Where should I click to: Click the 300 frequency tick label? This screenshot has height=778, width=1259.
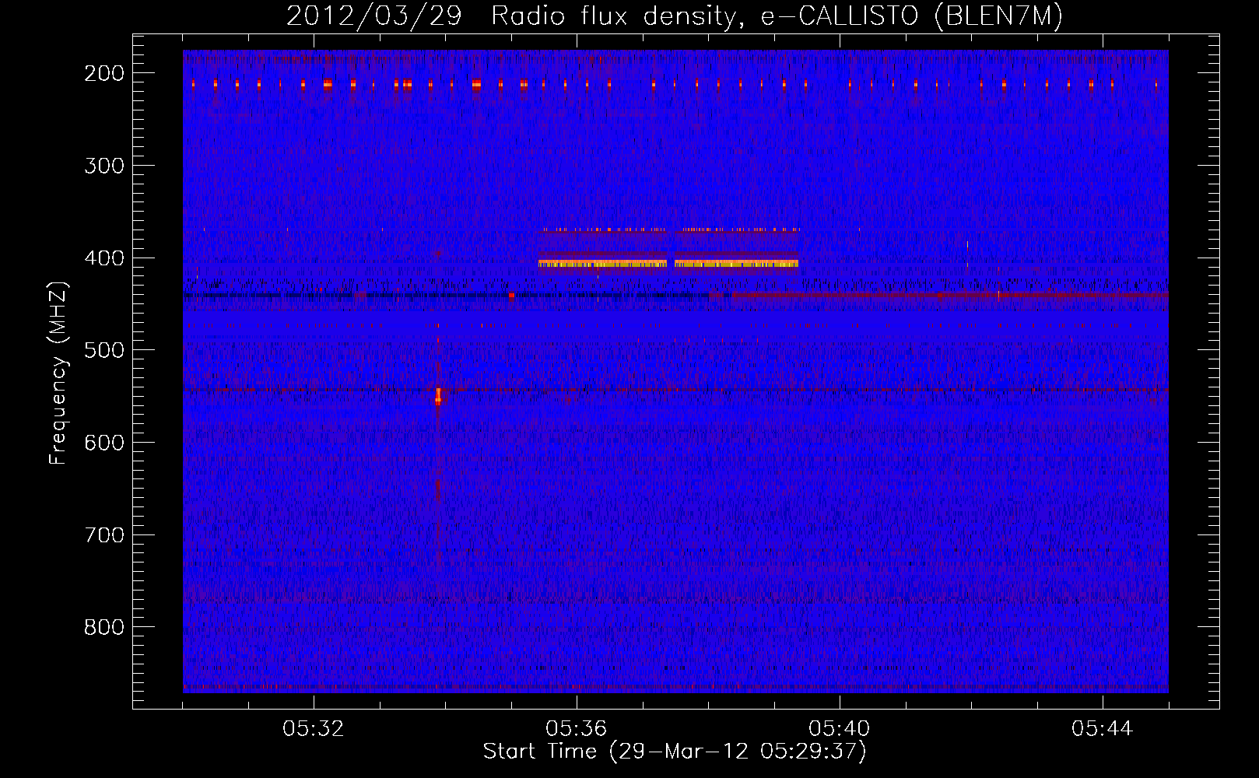coord(103,166)
